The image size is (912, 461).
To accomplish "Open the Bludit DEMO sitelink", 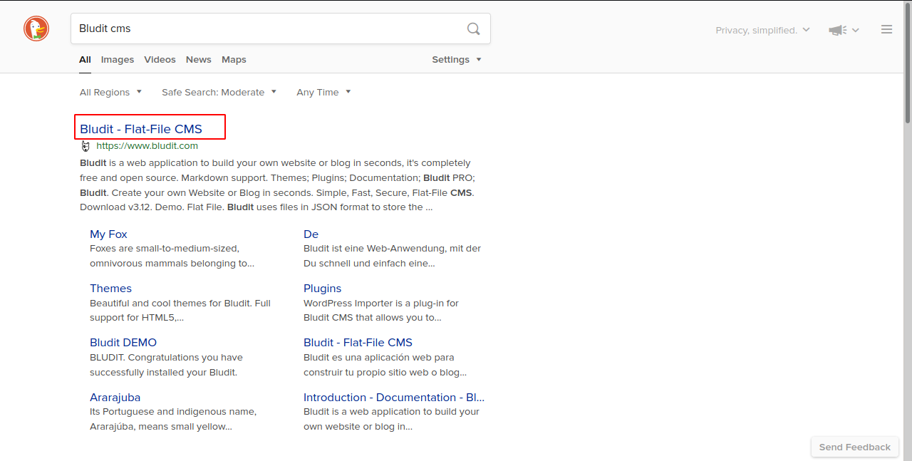I will click(x=123, y=343).
